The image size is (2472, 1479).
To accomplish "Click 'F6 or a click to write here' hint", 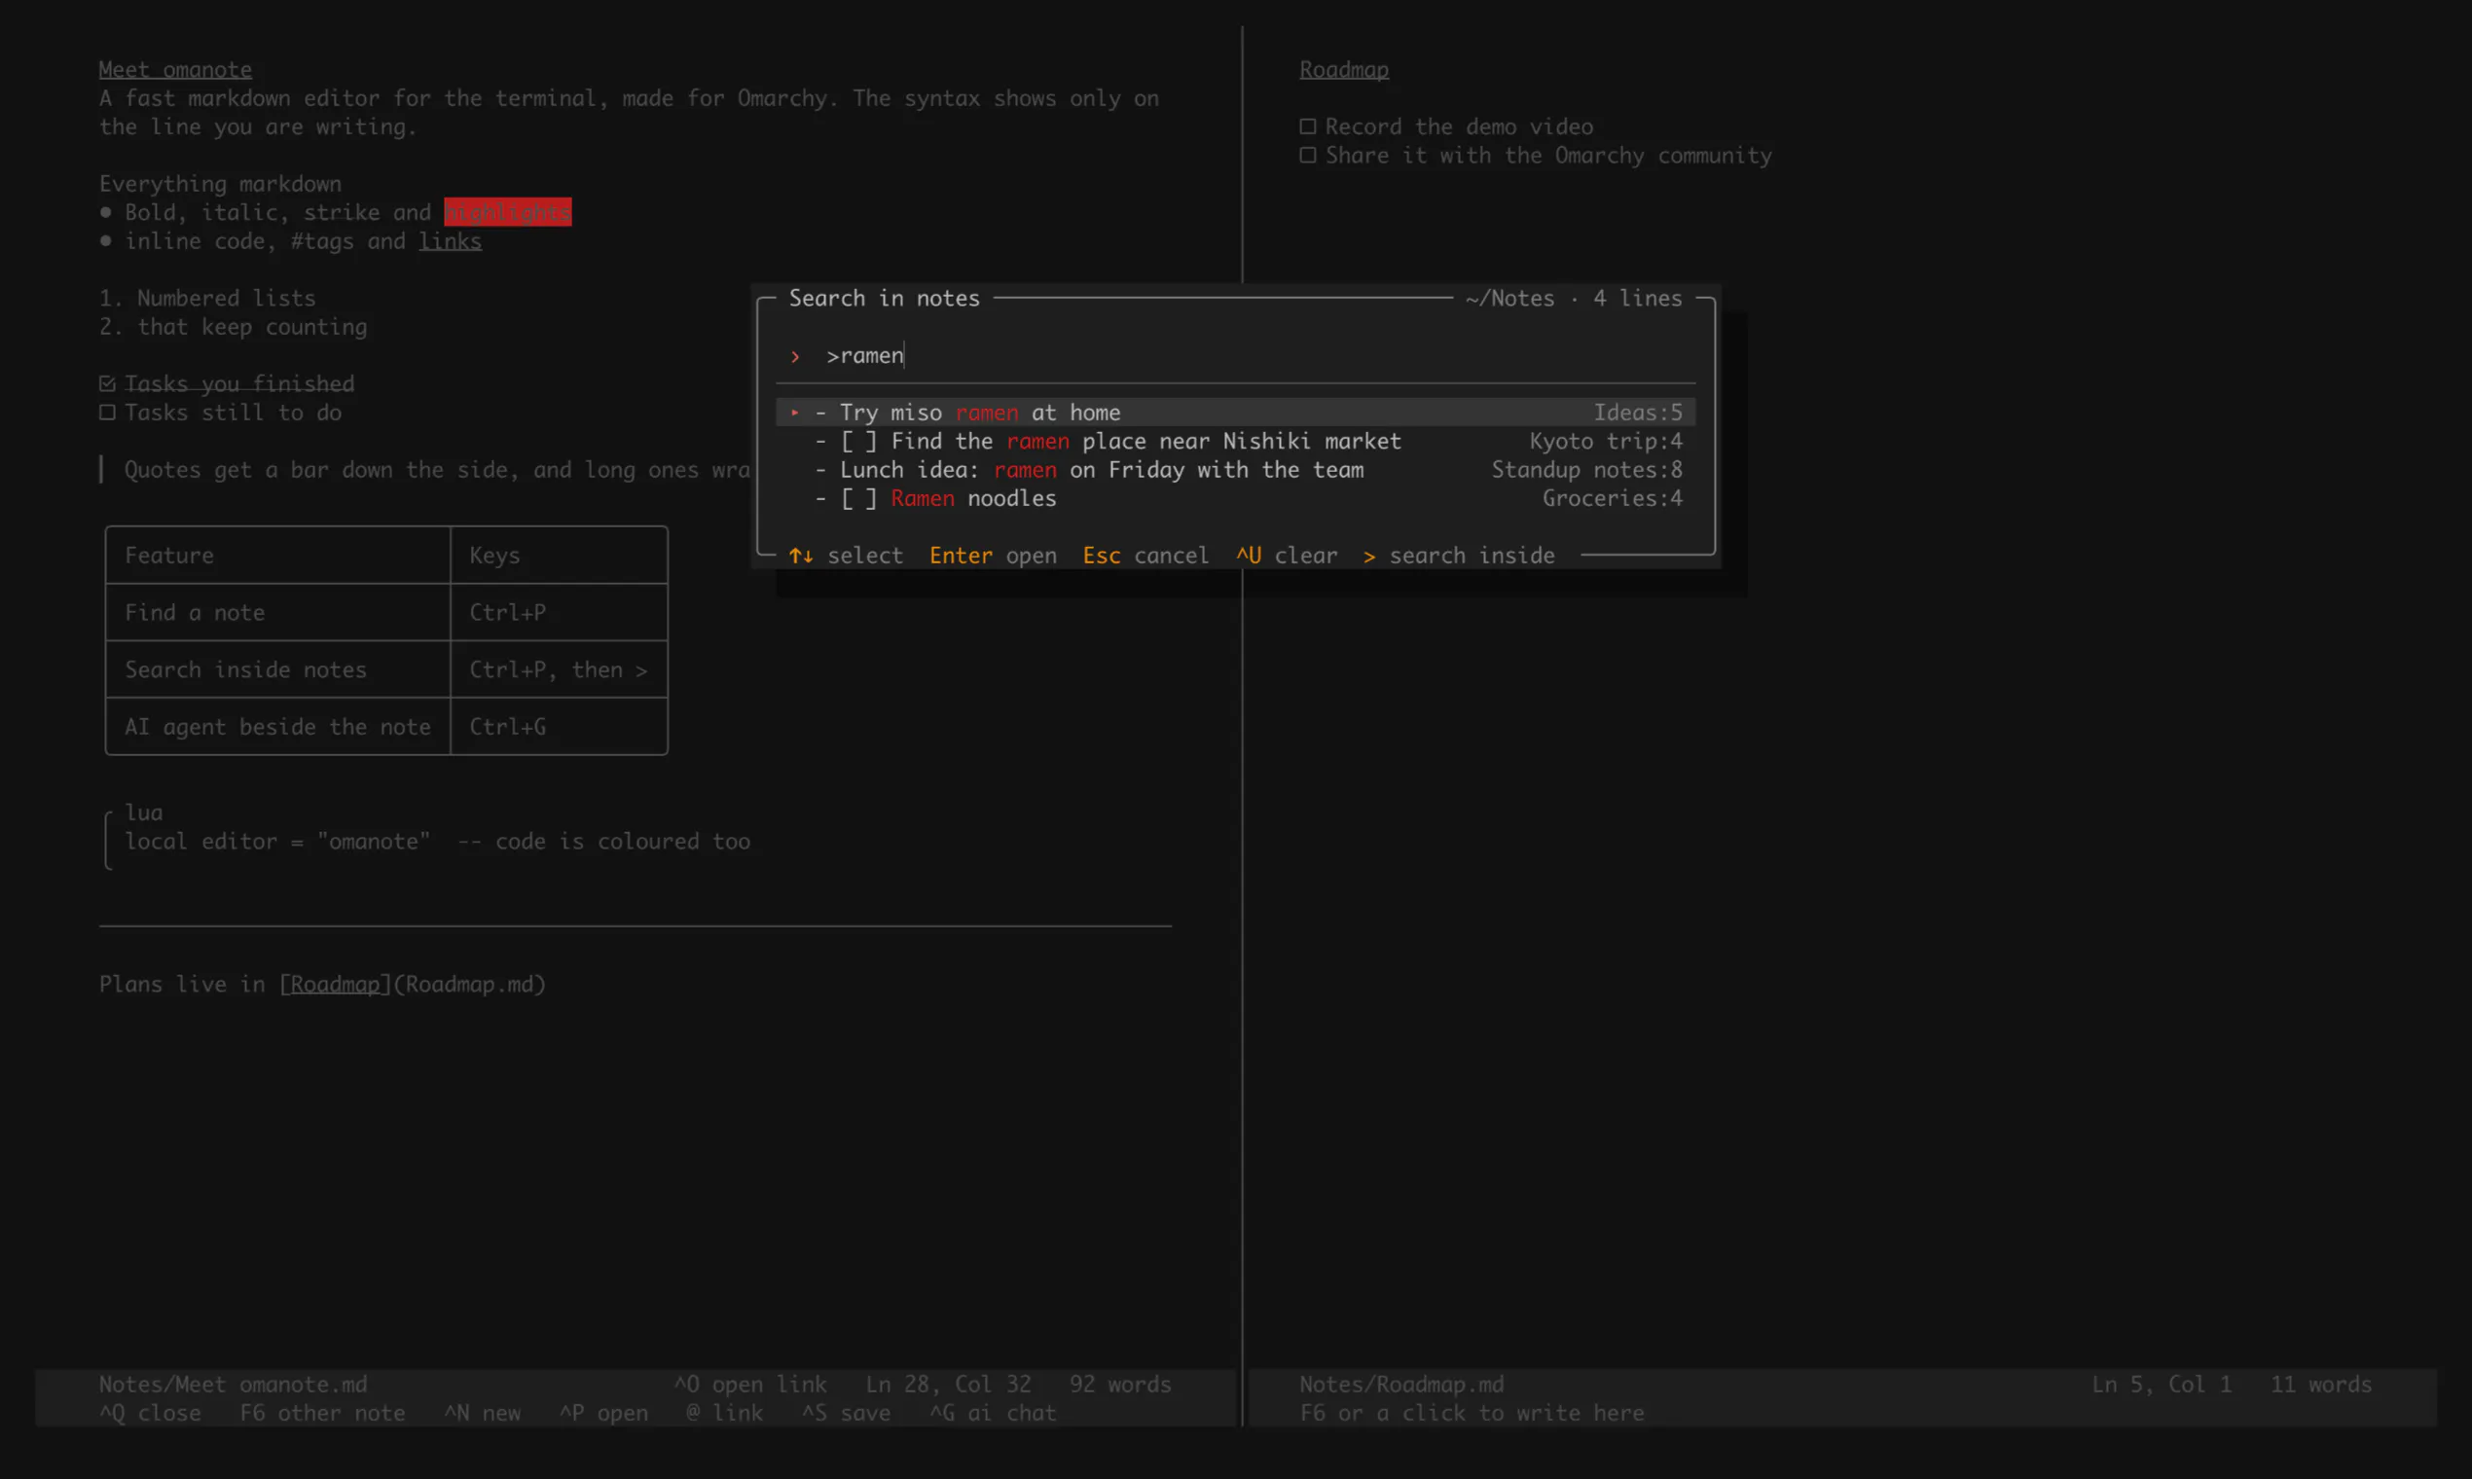I will 1472,1413.
